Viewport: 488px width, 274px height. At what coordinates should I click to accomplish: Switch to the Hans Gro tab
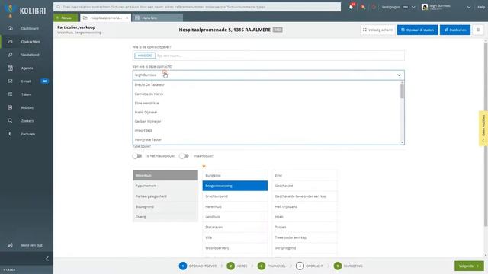pyautogui.click(x=157, y=18)
